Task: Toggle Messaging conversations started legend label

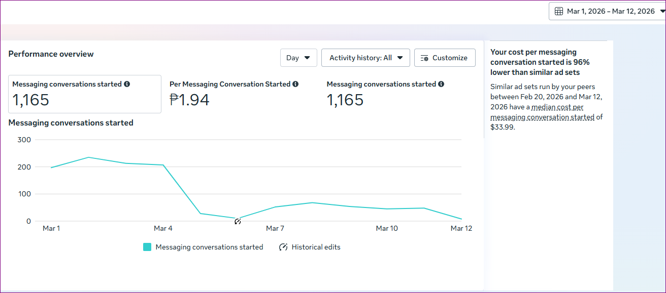Action: [x=209, y=247]
